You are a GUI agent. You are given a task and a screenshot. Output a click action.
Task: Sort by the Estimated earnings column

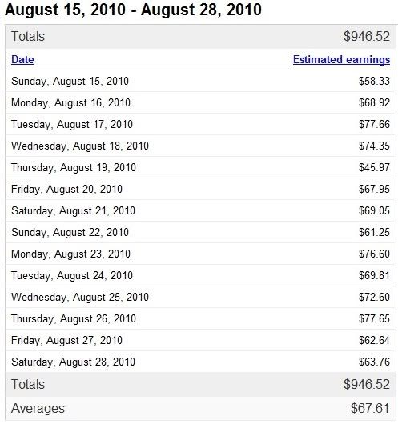[341, 59]
